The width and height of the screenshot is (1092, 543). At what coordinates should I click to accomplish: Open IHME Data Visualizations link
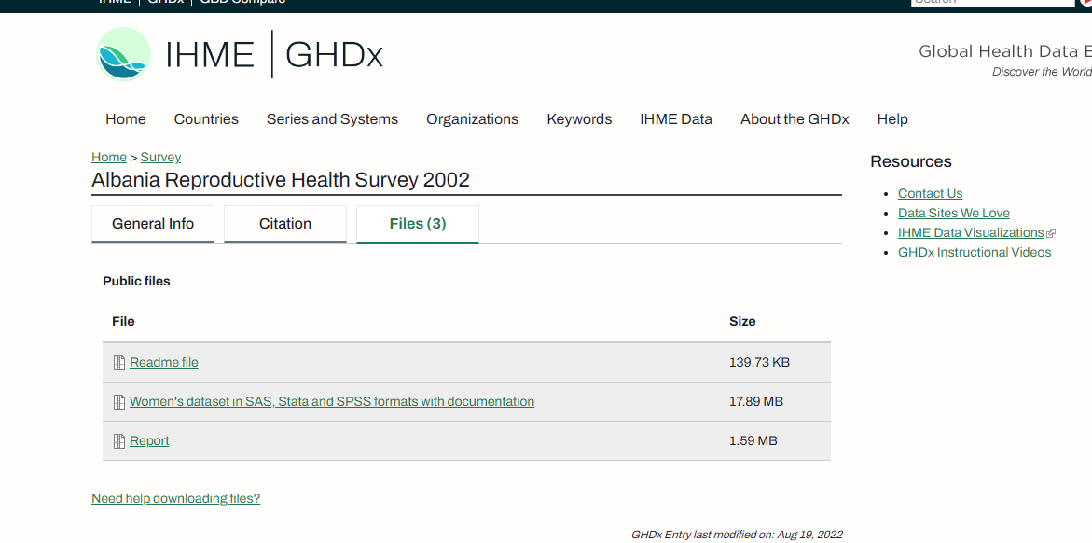[971, 233]
